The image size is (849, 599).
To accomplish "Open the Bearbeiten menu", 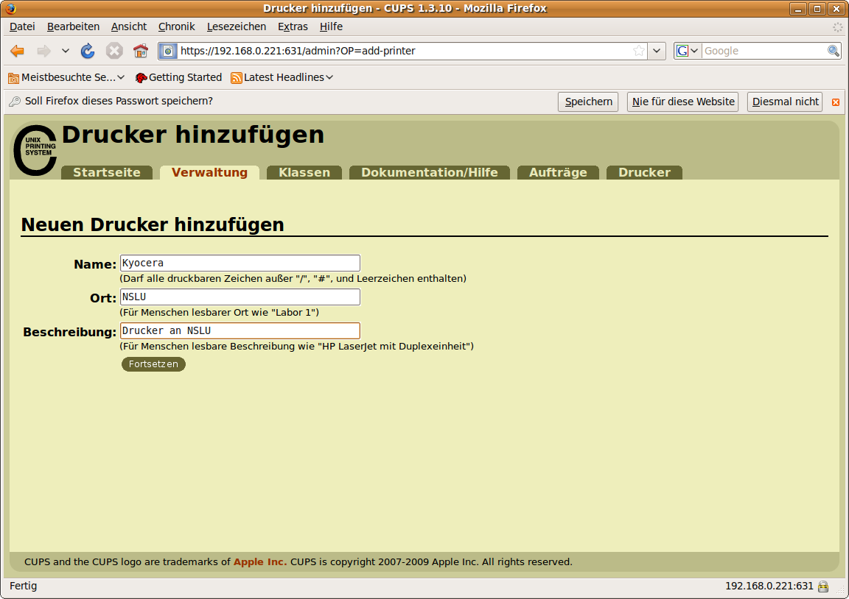I will (x=73, y=26).
